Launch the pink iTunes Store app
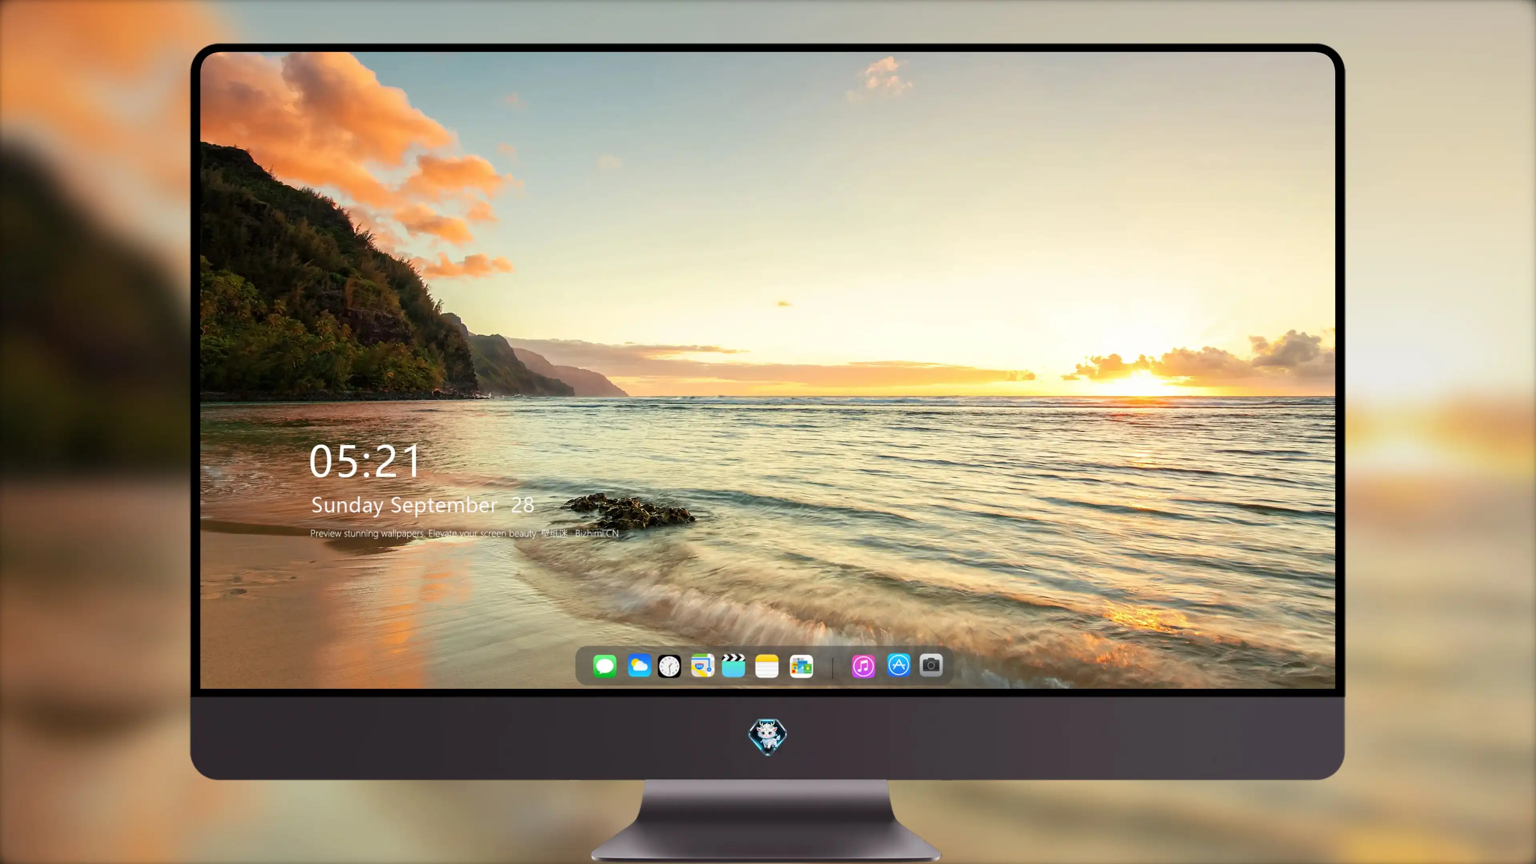 [864, 666]
